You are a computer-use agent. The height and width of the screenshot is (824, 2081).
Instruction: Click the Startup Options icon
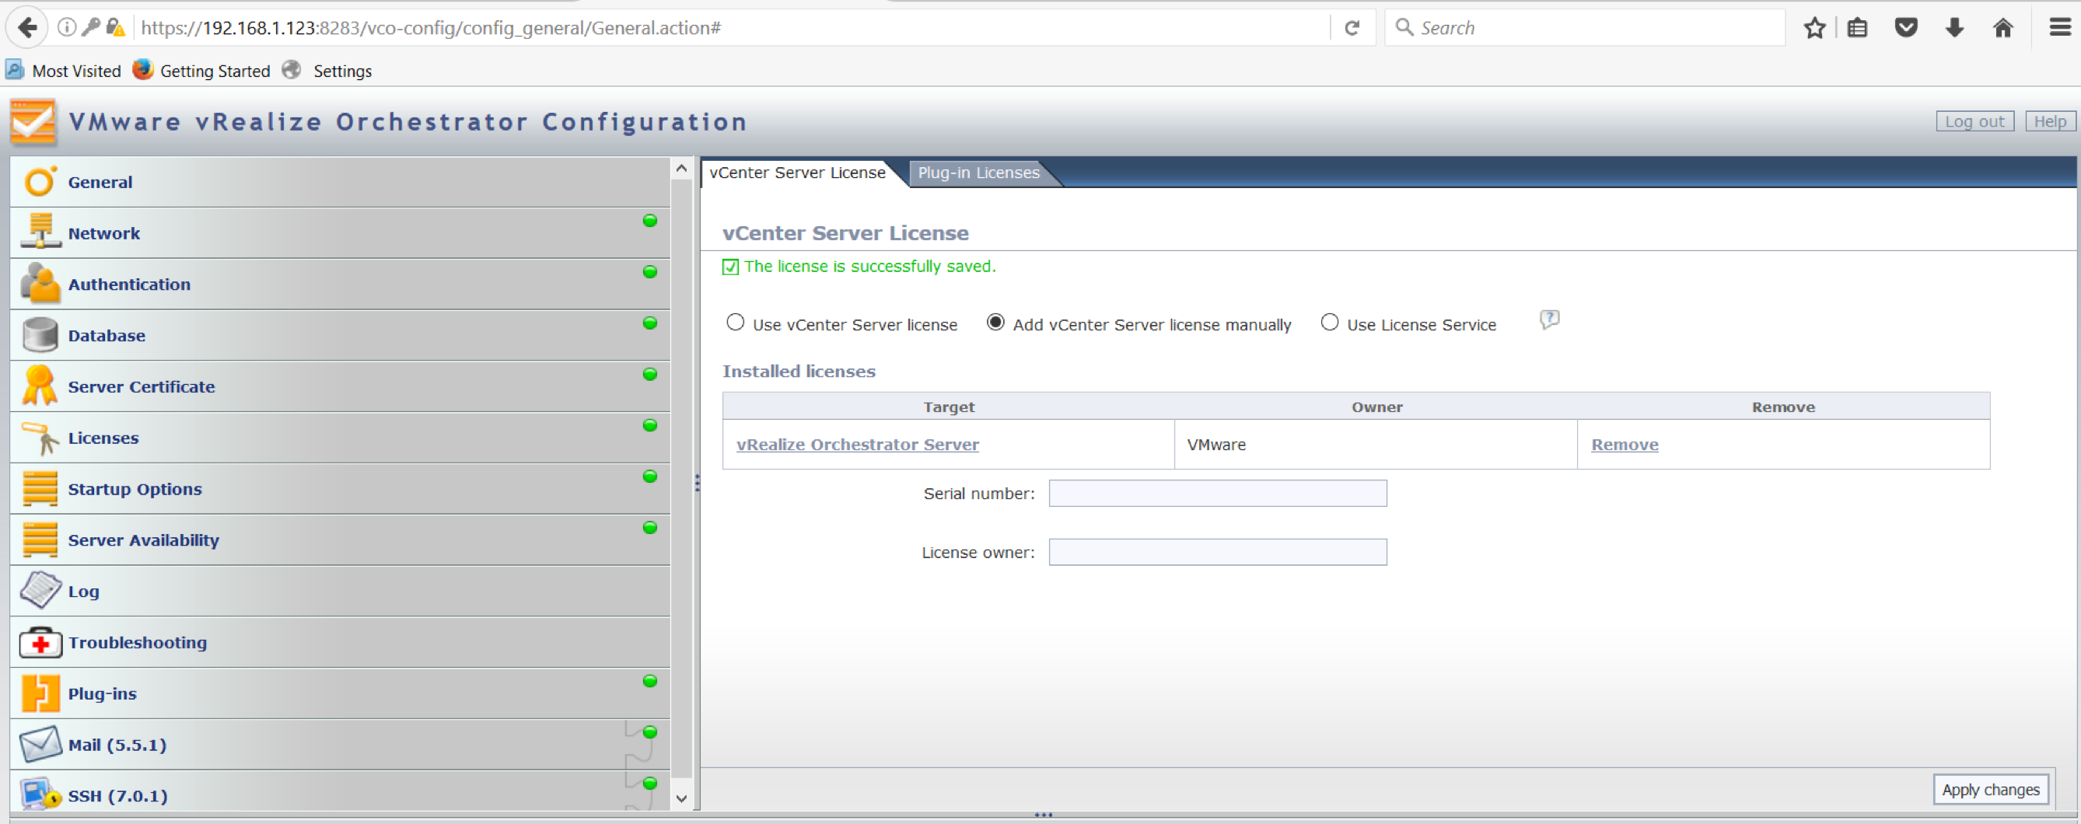[40, 488]
